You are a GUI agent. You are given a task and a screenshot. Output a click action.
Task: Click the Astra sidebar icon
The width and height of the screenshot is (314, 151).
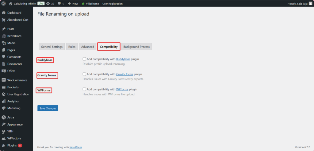[x=4, y=117]
